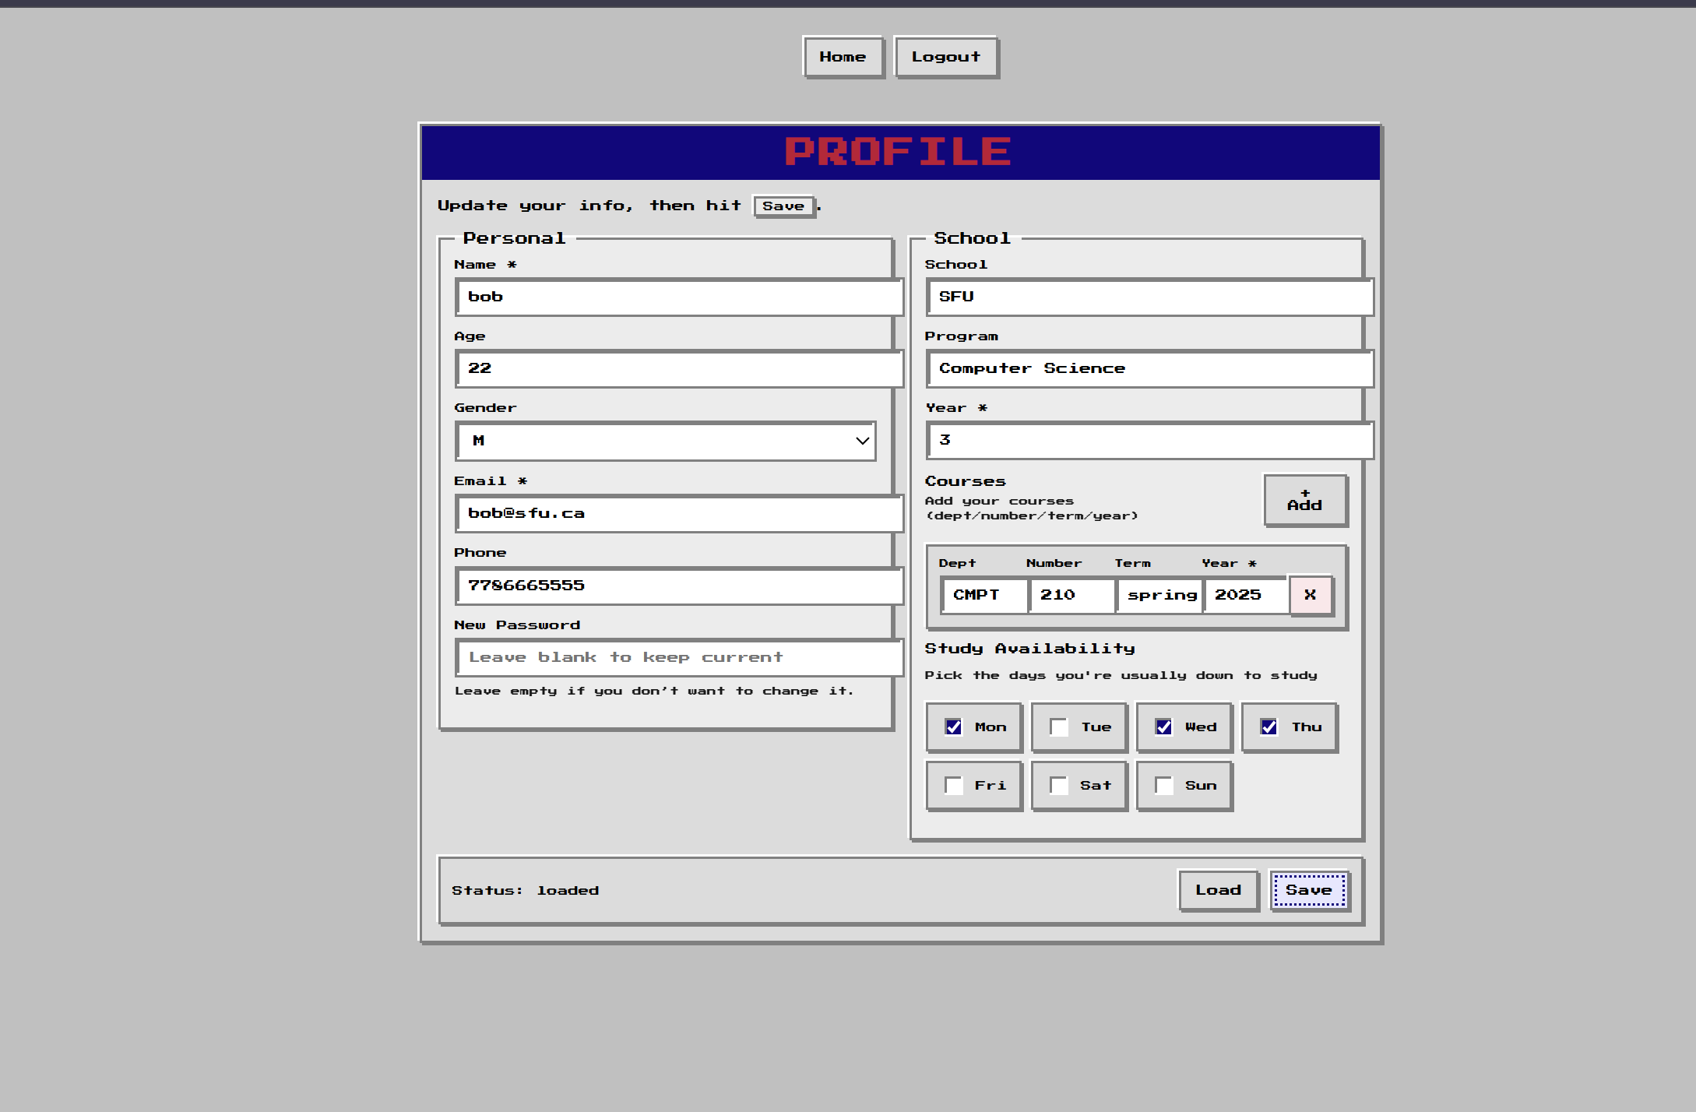Click the Load button
This screenshot has height=1112, width=1696.
(1218, 890)
